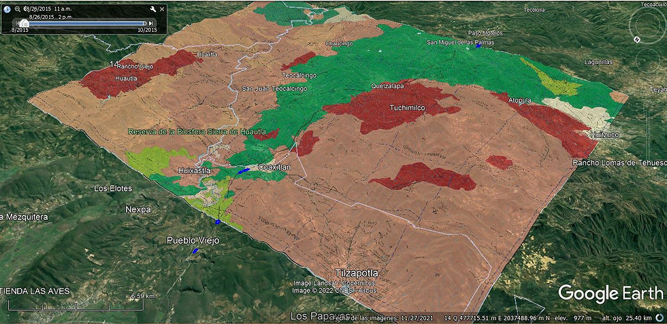Click 10/2015 end date under time slider
Screen dimensions: 667x324
[147, 30]
